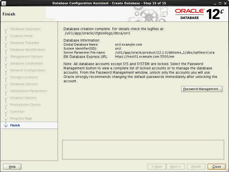The width and height of the screenshot is (229, 172).
Task: Select the Creation Options step
Action: coord(23,98)
